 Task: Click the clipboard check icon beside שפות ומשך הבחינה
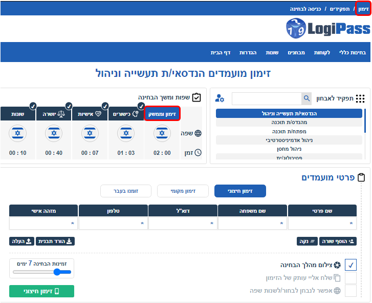coord(196,97)
